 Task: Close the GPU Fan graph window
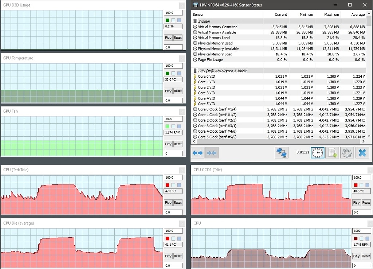pos(182,111)
